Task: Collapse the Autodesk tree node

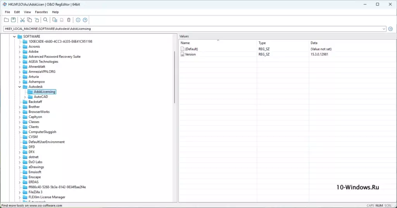Action: coord(19,87)
